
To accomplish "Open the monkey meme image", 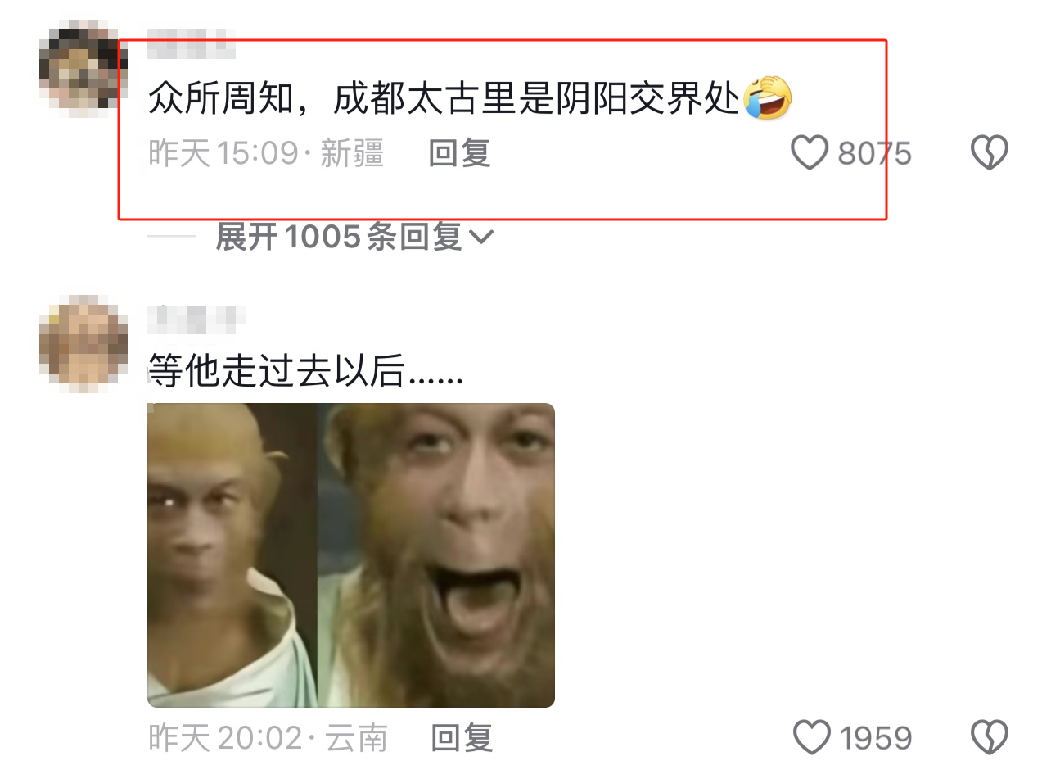I will (351, 555).
